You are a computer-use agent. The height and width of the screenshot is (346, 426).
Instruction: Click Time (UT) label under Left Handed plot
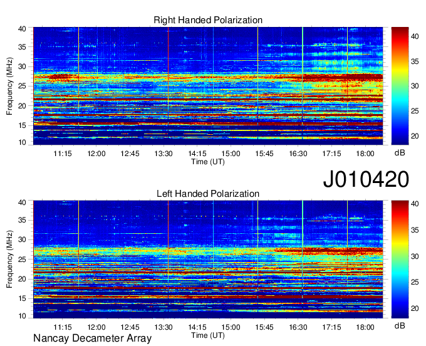(208, 335)
